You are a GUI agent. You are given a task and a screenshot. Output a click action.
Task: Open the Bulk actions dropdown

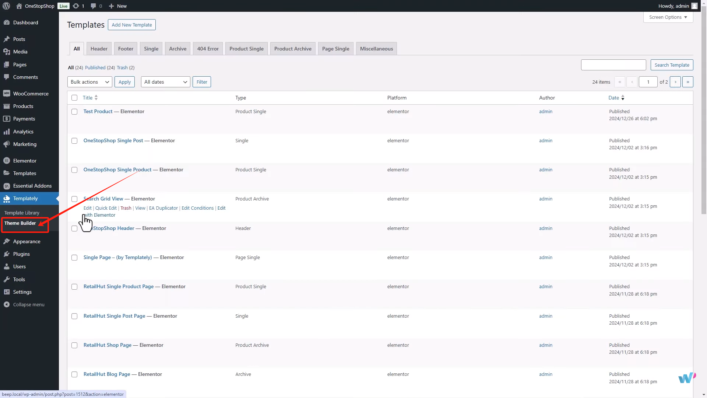(89, 81)
